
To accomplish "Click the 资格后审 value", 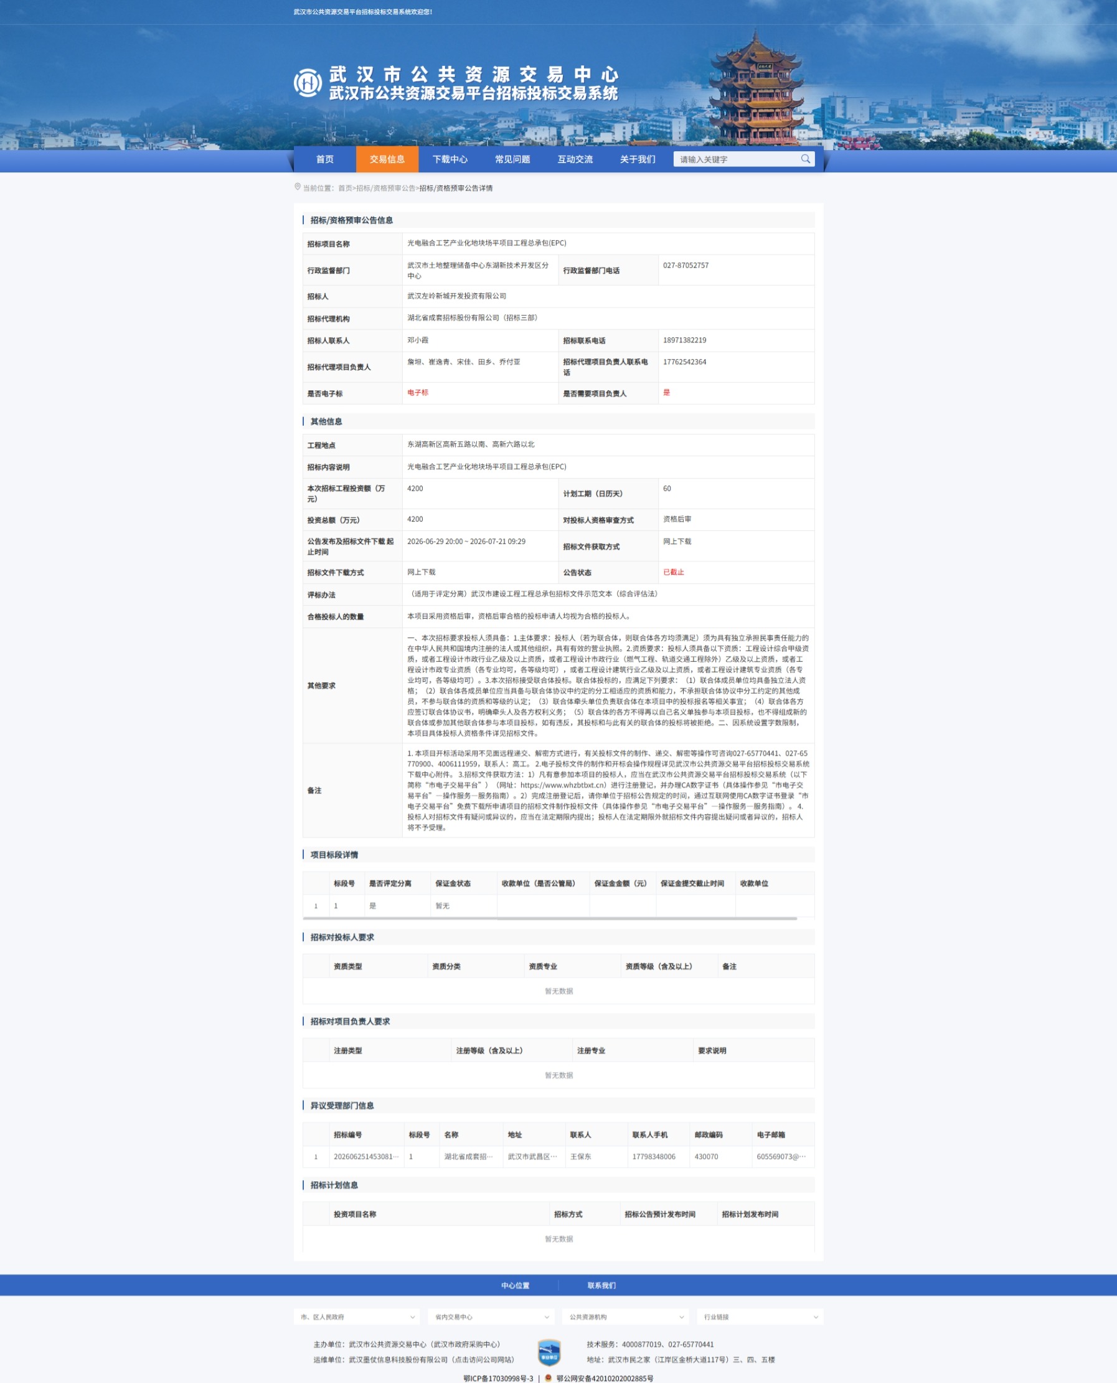I will [677, 519].
